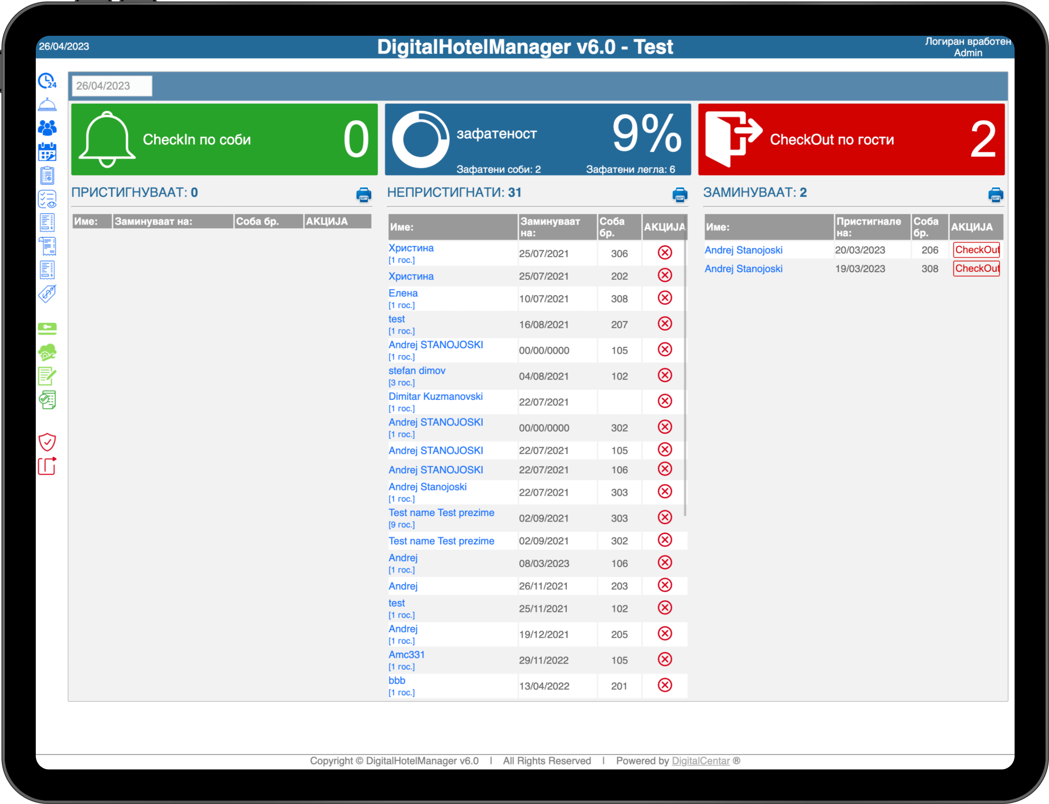Screen dimensions: 1049x804
Task: Open the invoice icon above the scroll receipt
Action: [47, 223]
